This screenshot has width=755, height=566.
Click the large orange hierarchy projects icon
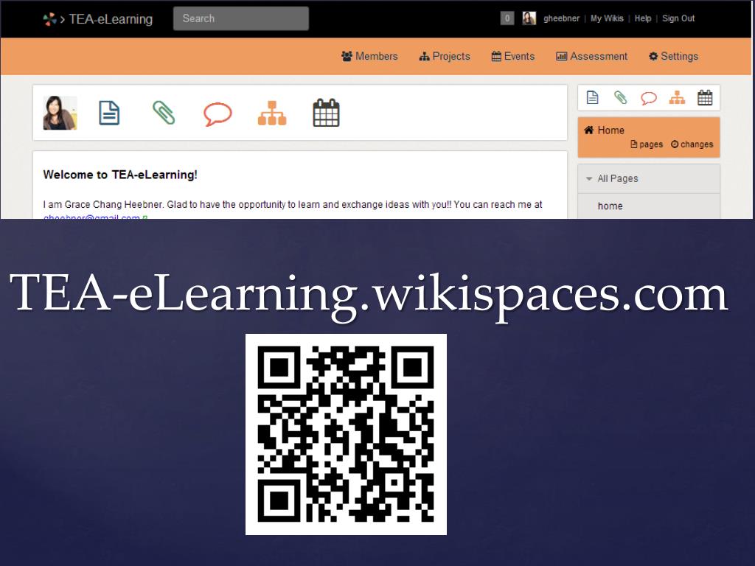click(x=272, y=113)
